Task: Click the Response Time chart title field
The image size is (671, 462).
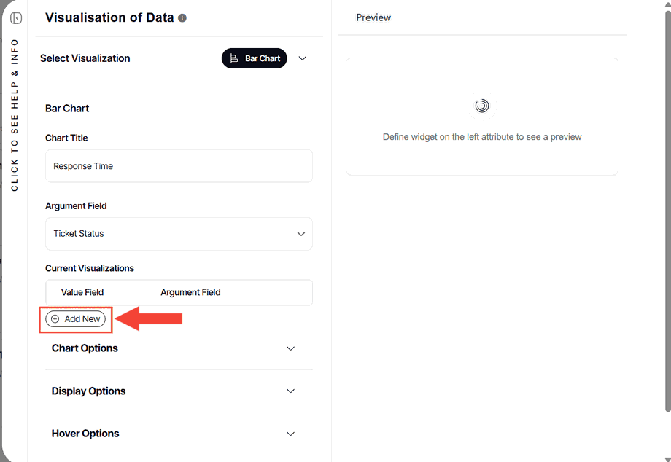Action: coord(179,165)
